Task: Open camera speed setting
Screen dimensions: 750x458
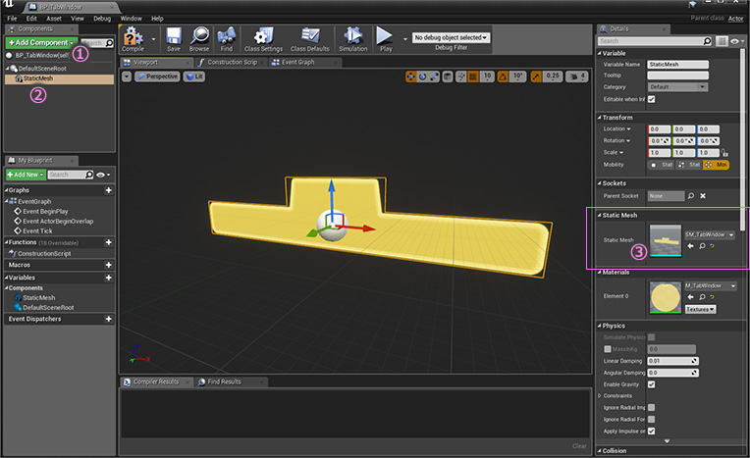Action: pos(577,76)
